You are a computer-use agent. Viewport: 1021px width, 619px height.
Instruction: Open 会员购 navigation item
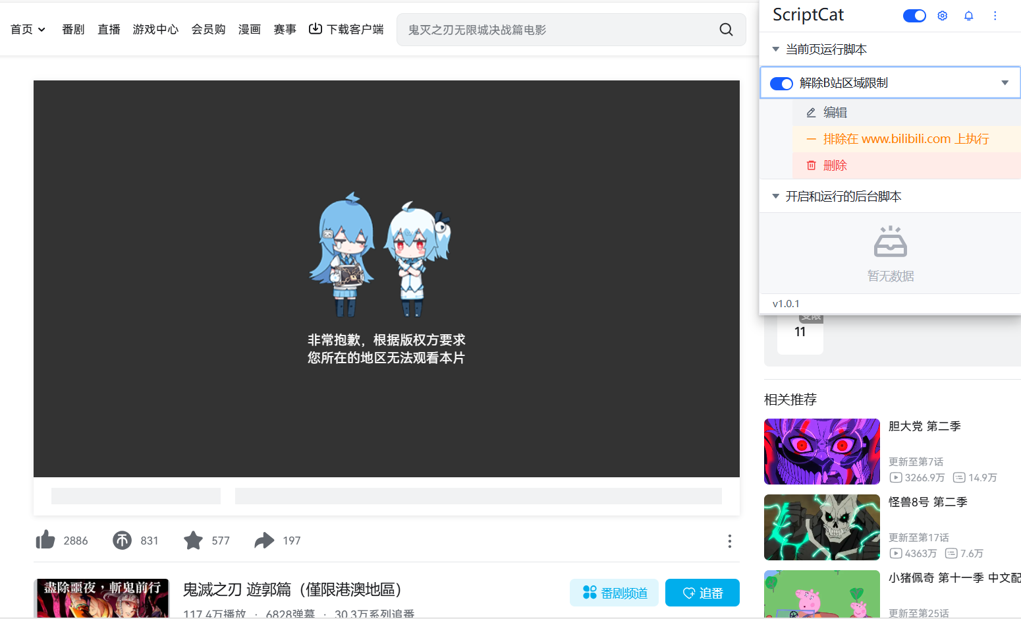(208, 29)
